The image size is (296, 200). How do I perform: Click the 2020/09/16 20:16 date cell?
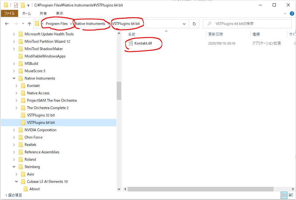click(x=222, y=43)
